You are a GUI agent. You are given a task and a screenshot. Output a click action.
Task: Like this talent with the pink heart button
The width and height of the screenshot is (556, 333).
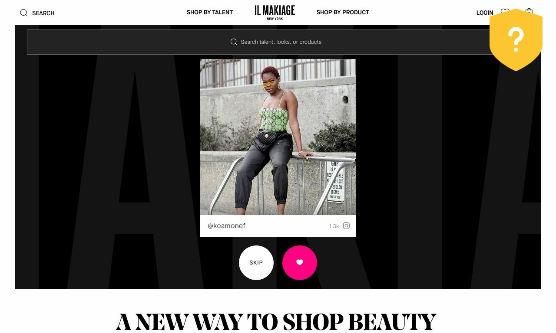[300, 263]
